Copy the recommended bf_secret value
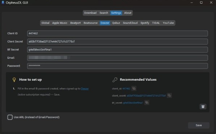 [x=147, y=102]
